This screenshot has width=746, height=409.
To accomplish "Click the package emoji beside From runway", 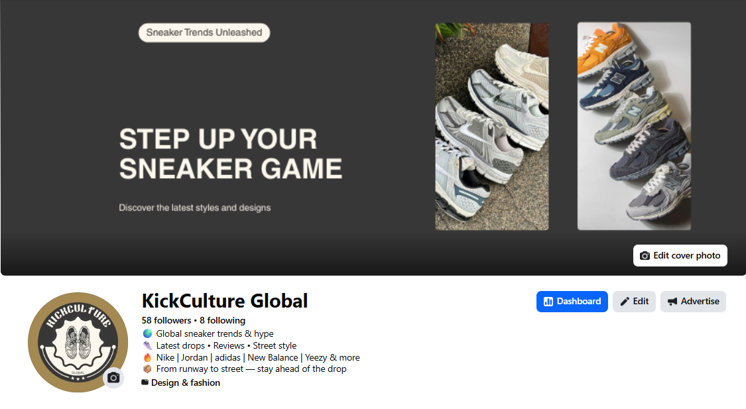I will [147, 369].
